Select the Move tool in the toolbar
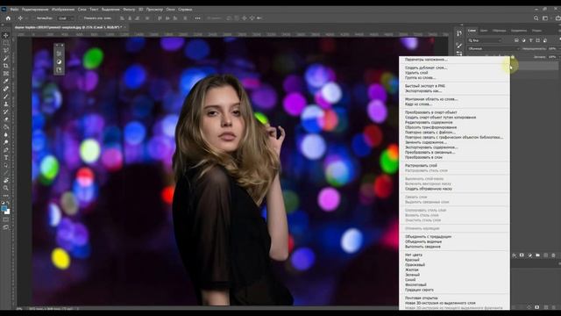 click(x=6, y=35)
